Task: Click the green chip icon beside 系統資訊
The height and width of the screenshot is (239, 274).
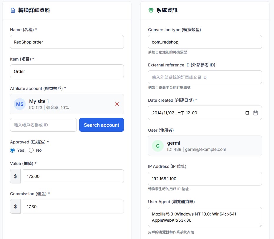Action: (x=151, y=10)
